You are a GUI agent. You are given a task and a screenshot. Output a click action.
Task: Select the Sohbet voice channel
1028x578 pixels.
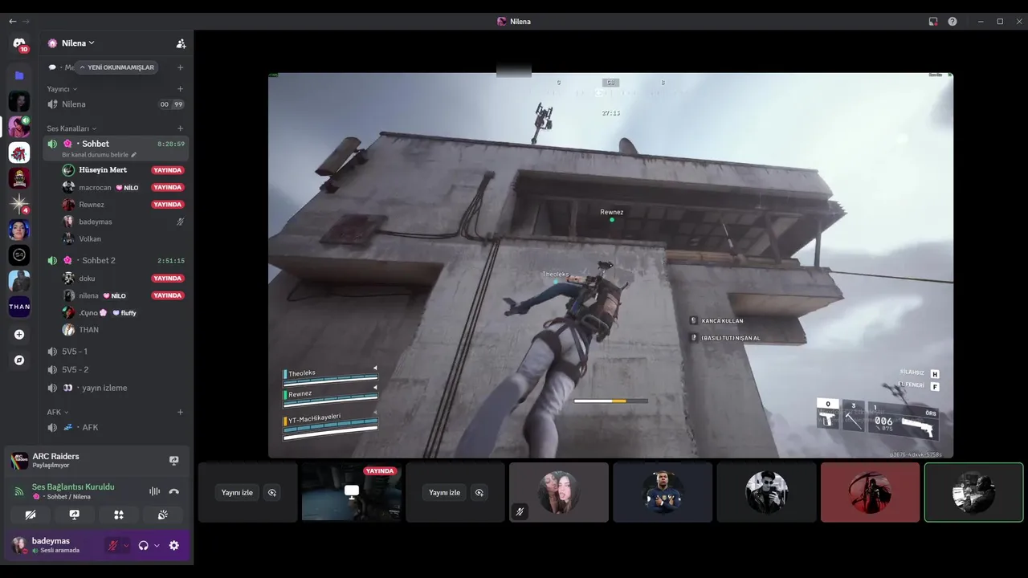[116, 148]
